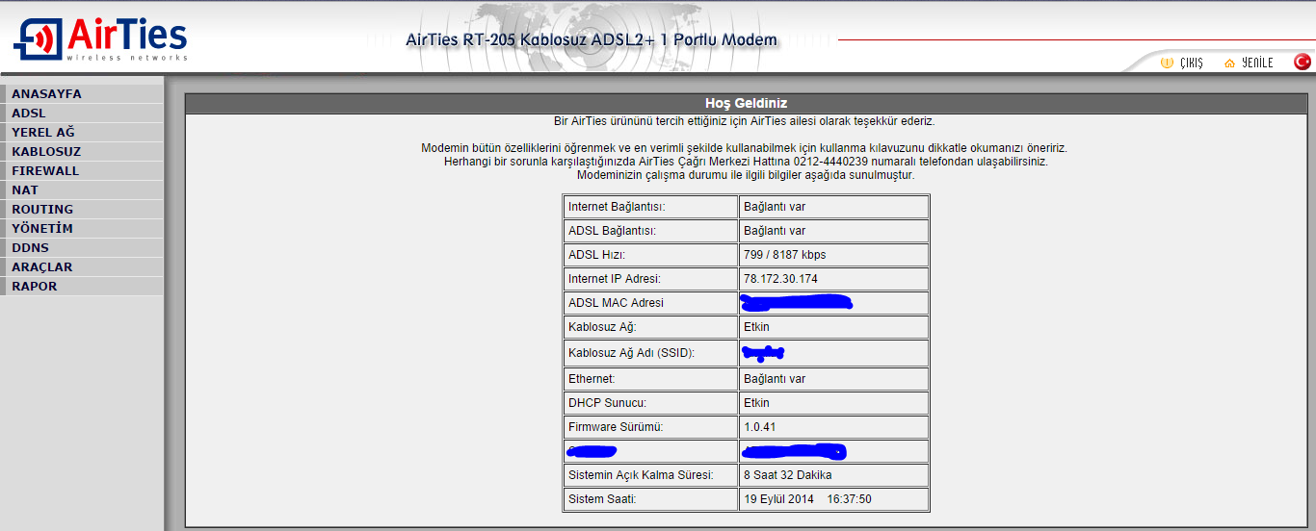Click the Internet IP Adresi label
This screenshot has height=531, width=1316.
click(x=615, y=279)
